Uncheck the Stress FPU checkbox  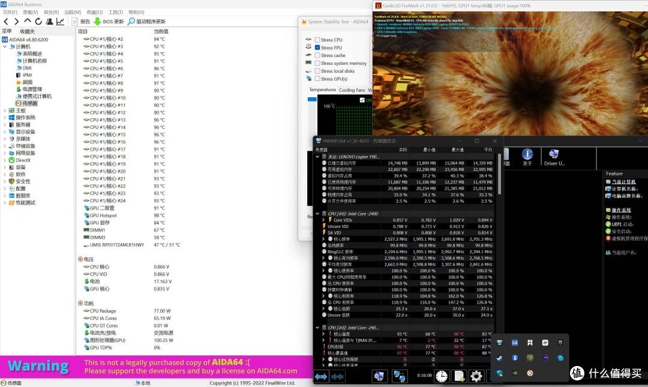(317, 47)
